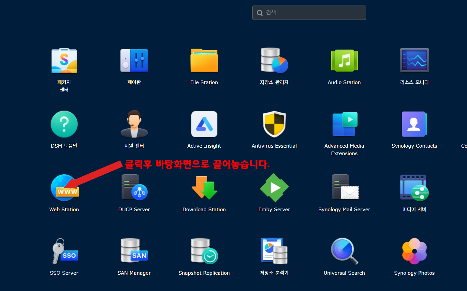This screenshot has height=291, width=467.
Task: Click the magnifier icon in search box
Action: click(260, 13)
